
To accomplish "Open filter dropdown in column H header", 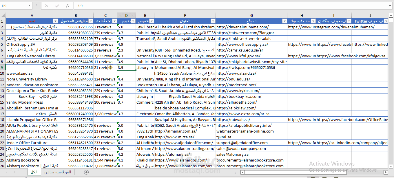I will click(313, 21).
